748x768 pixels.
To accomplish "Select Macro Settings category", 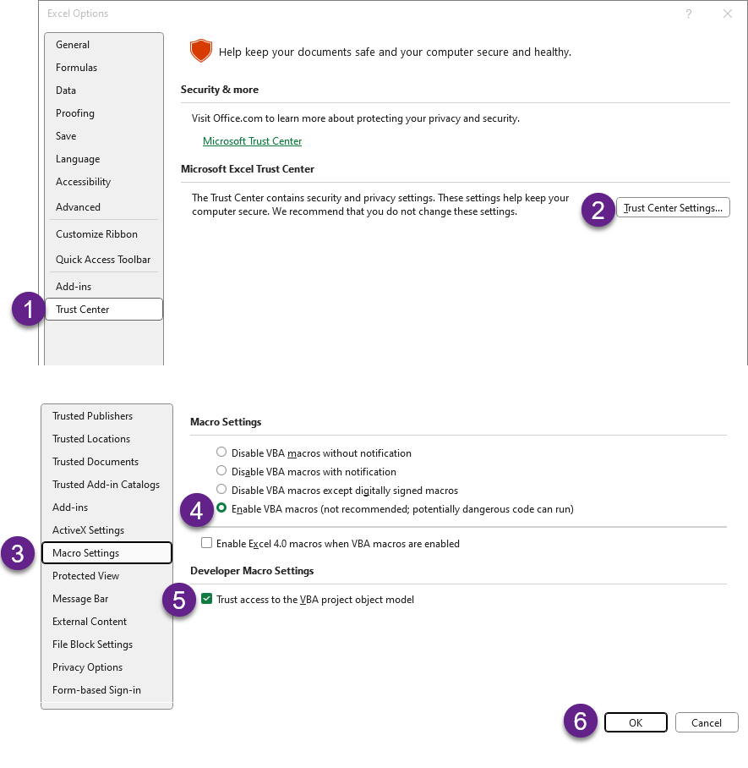I will coord(86,553).
